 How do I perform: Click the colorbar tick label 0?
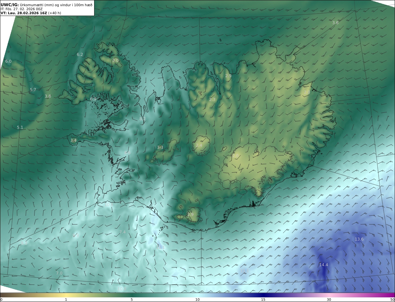click(1, 300)
